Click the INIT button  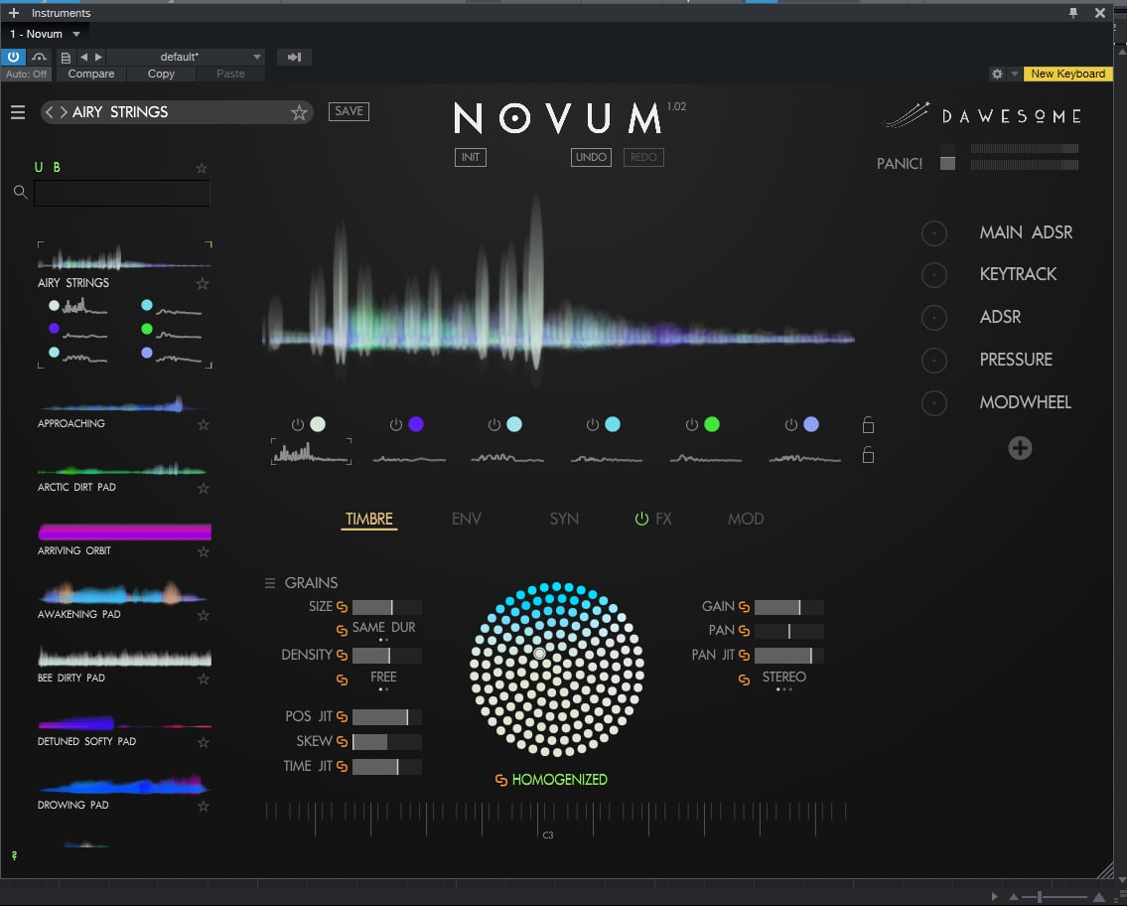click(470, 158)
